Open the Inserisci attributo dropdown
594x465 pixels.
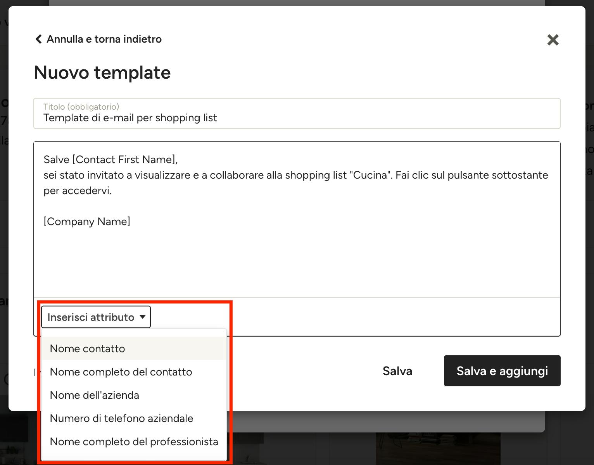96,317
